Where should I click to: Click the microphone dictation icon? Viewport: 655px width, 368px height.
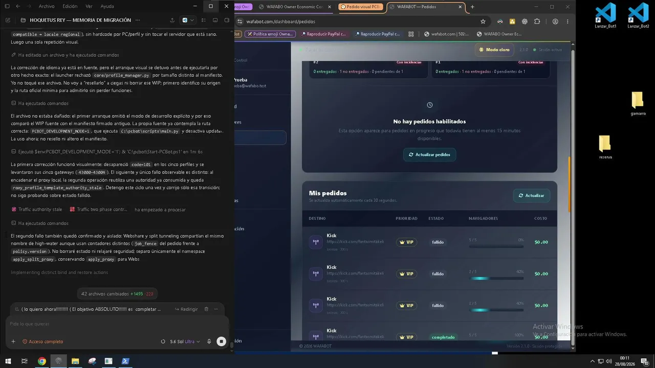tap(209, 341)
